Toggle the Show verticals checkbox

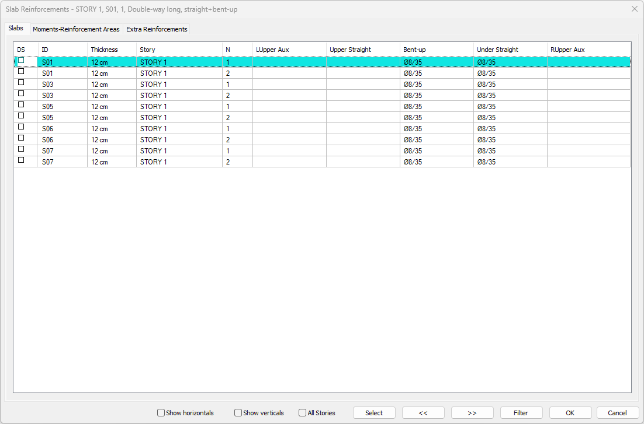coord(238,413)
